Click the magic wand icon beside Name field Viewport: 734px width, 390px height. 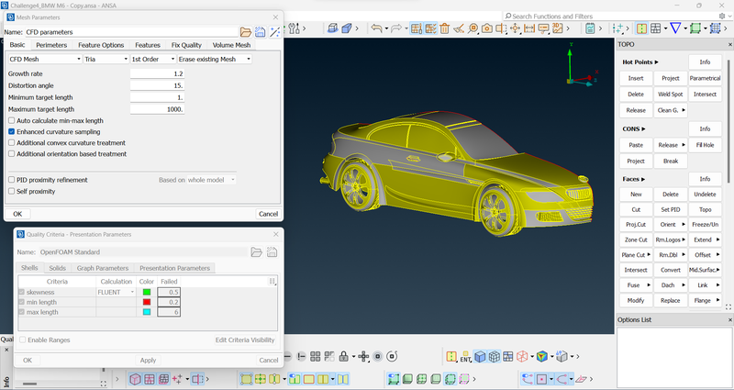tap(274, 32)
